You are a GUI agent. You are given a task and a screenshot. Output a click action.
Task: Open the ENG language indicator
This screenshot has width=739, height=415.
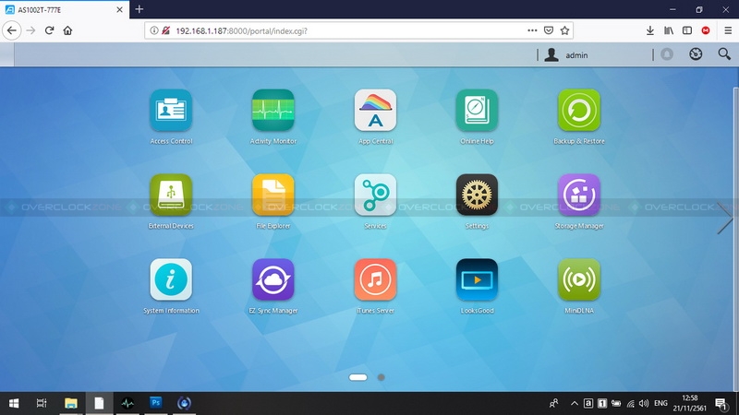pos(660,403)
